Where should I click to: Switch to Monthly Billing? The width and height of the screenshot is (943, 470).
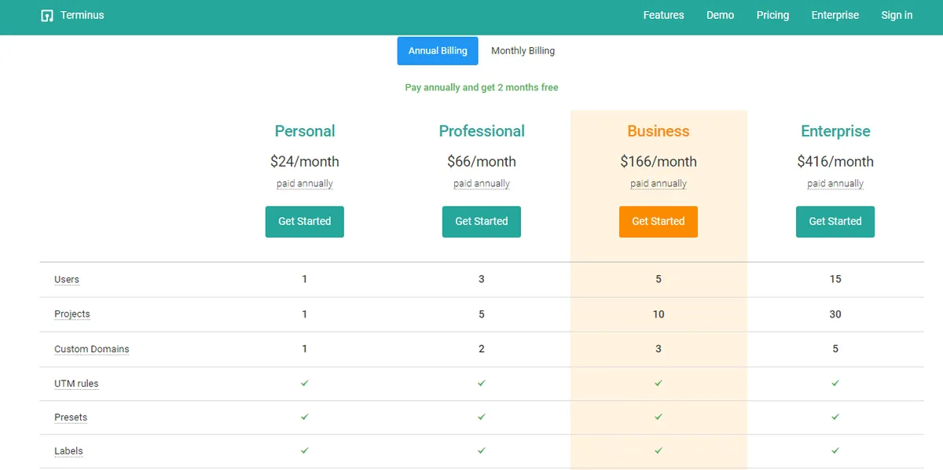click(x=523, y=51)
